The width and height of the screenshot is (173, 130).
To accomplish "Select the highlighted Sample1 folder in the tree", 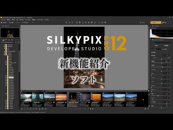I will point(11,77).
